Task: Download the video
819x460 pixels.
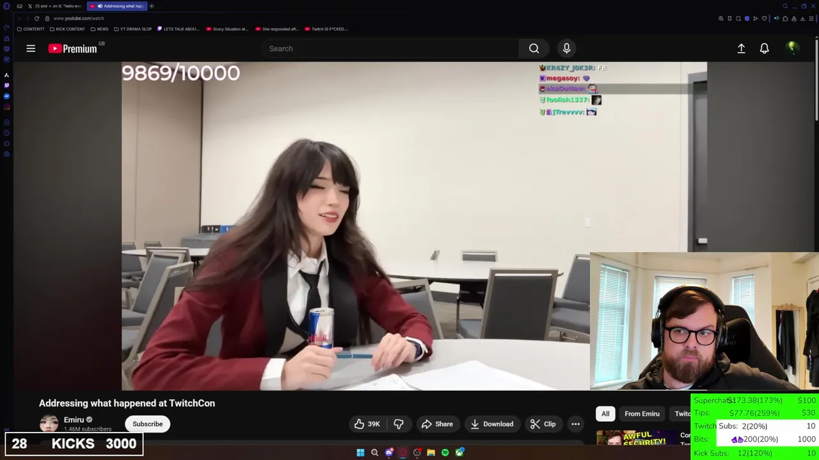Action: pos(491,424)
